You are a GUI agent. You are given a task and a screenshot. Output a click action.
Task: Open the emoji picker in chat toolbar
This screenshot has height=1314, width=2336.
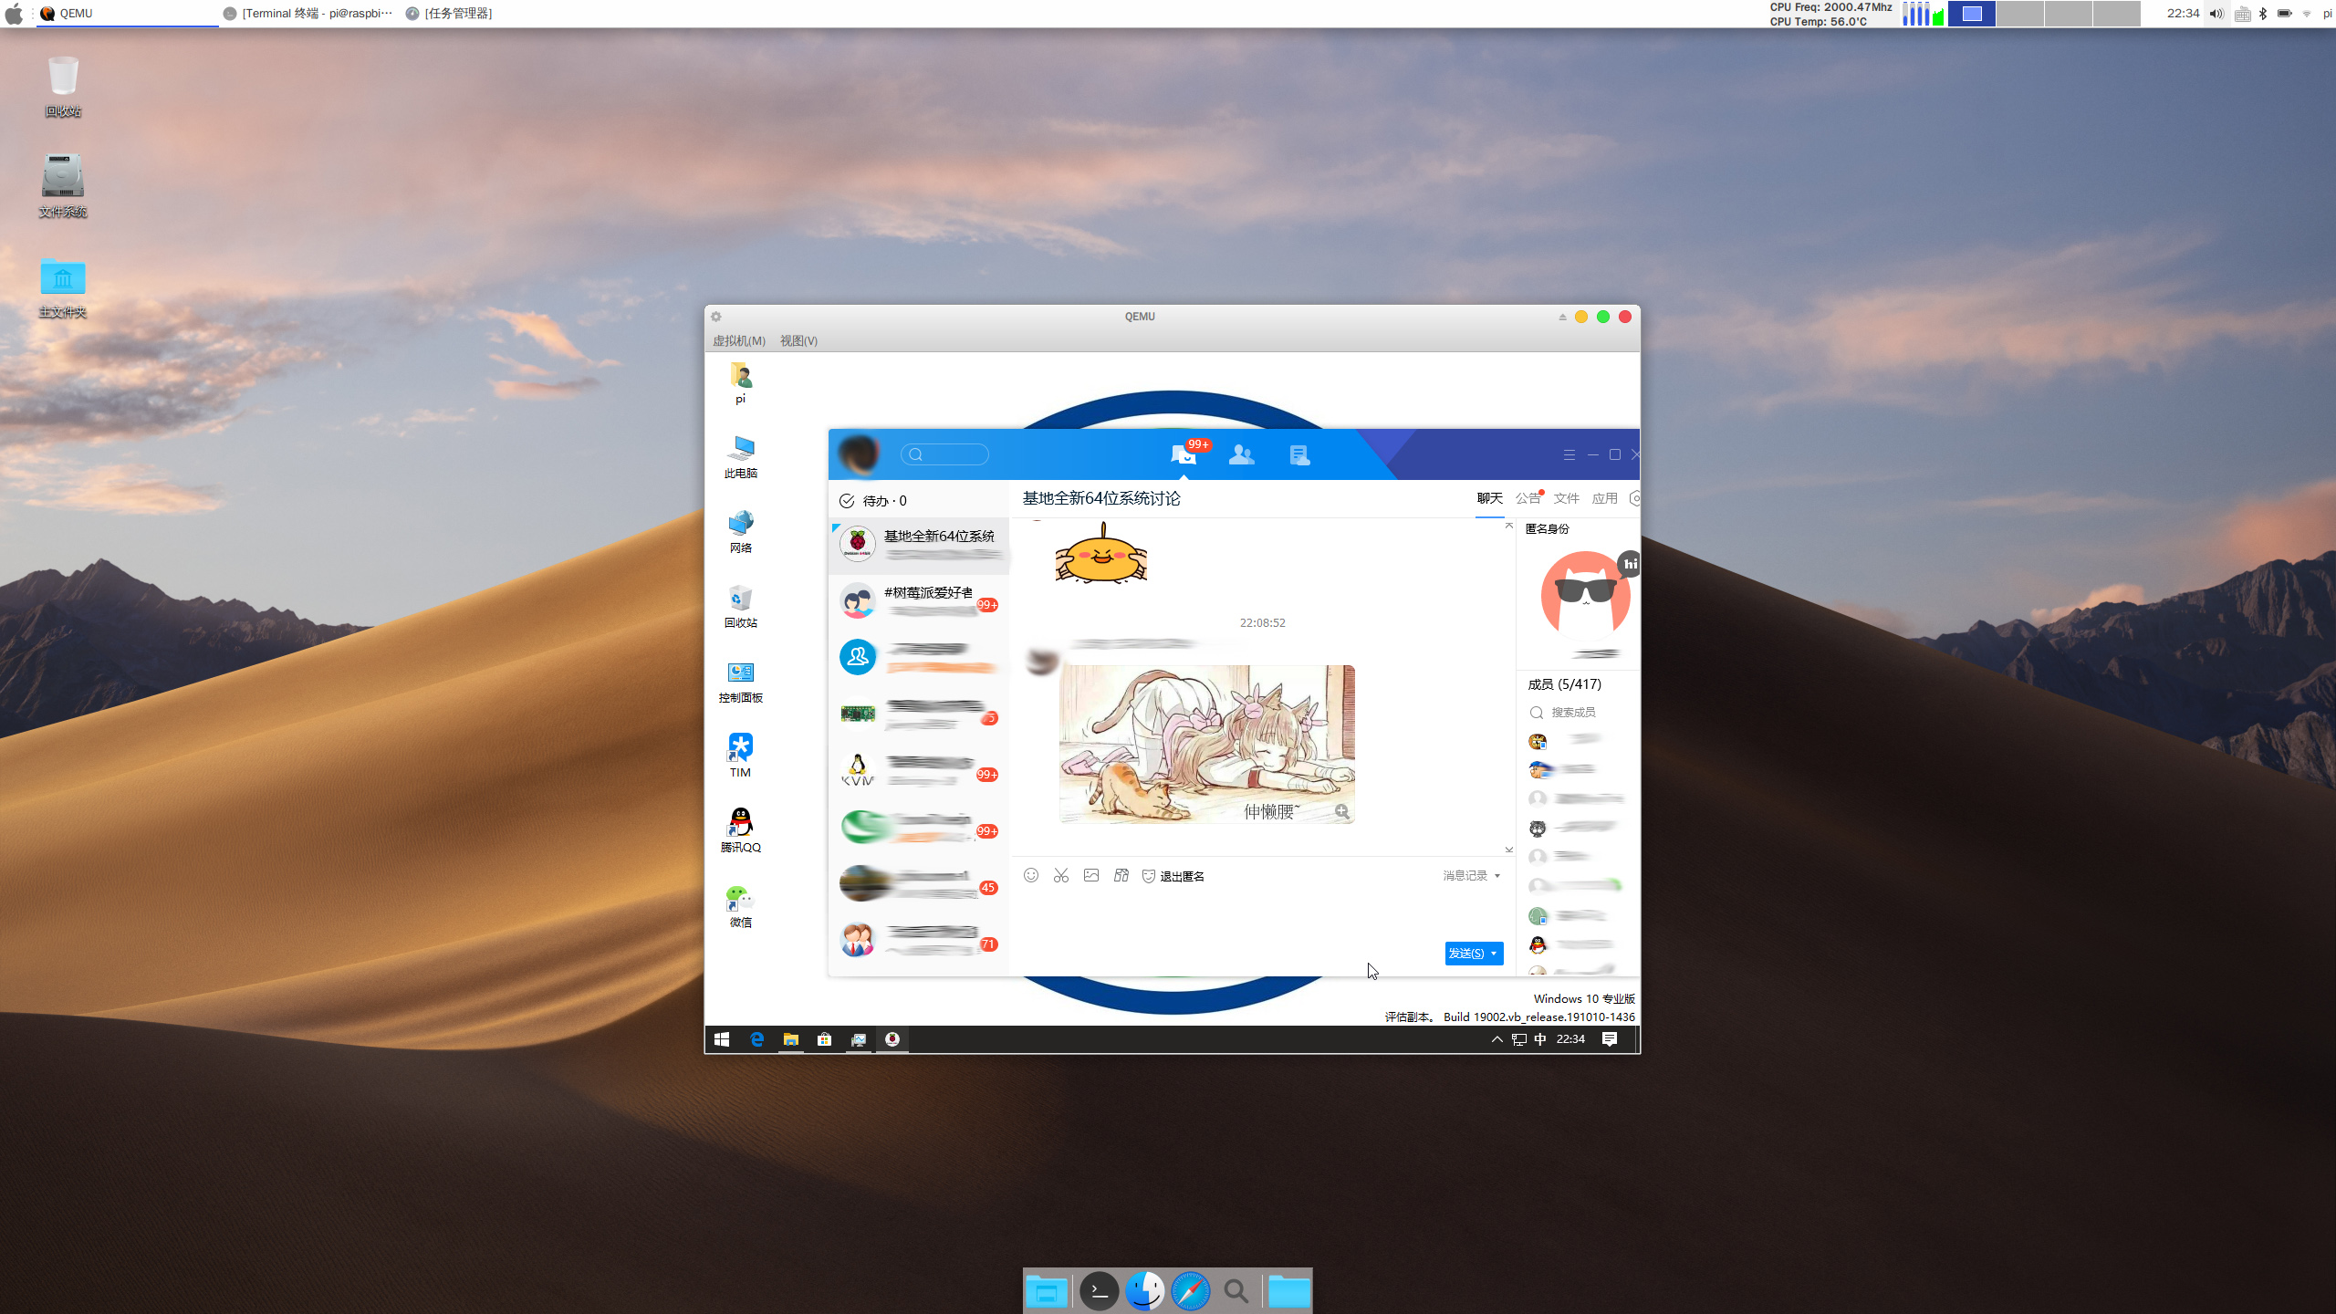1030,875
